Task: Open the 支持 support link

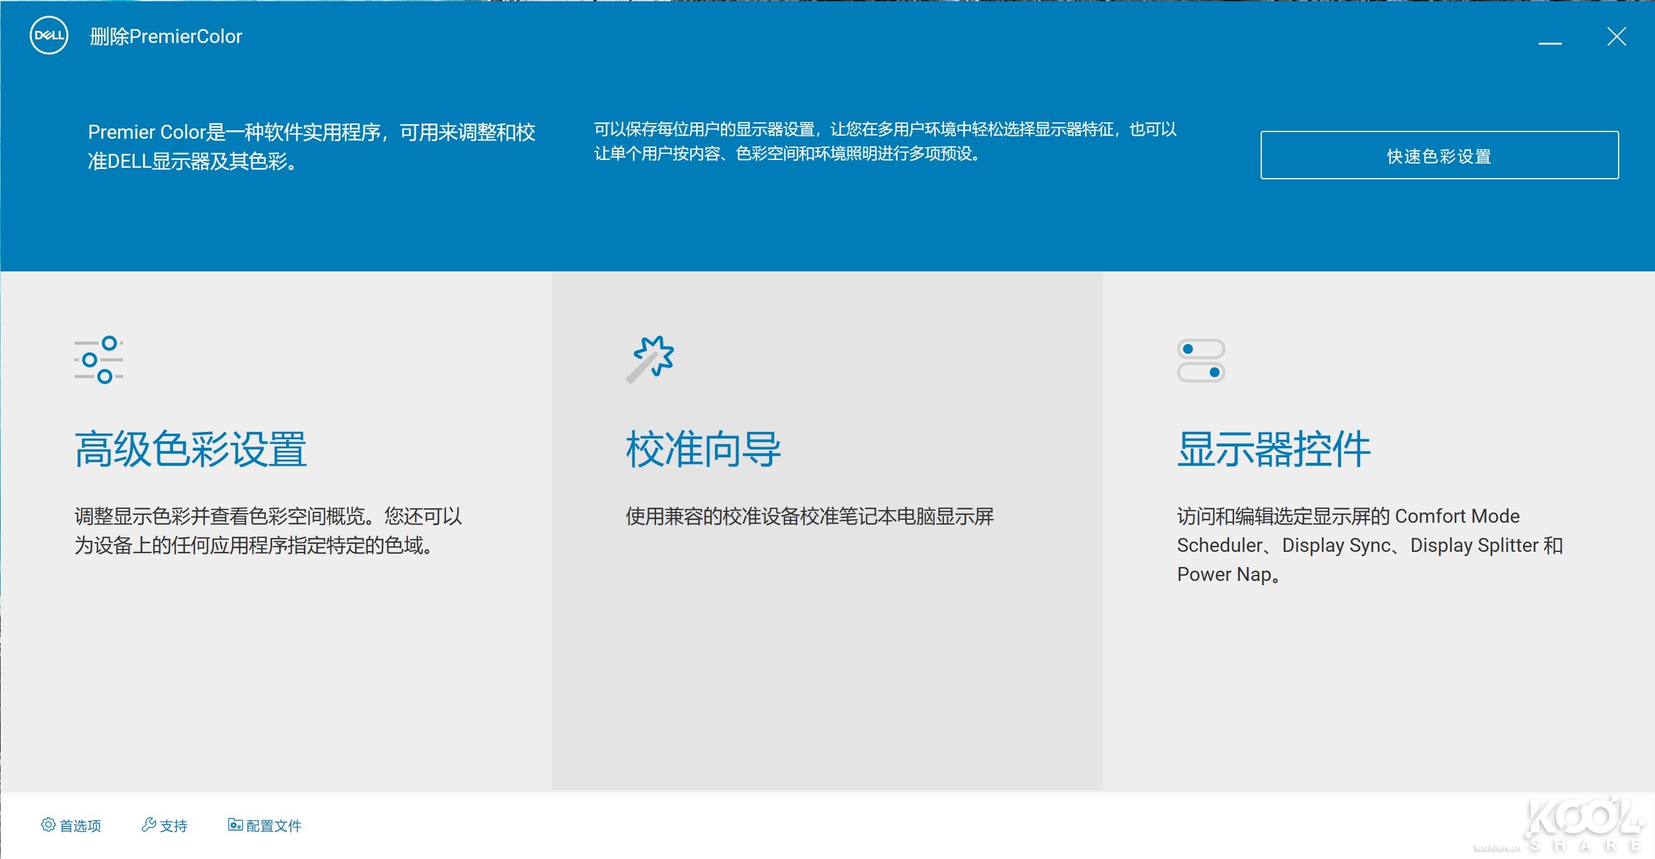Action: point(173,826)
